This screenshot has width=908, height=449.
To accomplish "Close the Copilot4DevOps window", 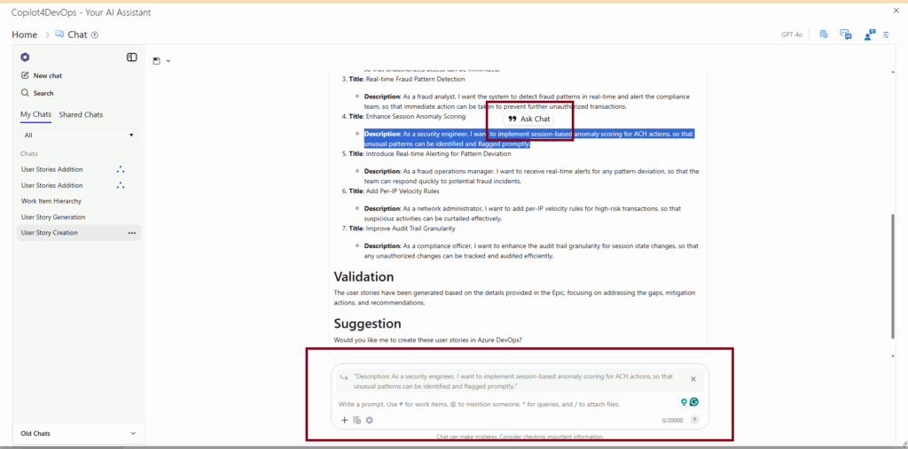I will [896, 11].
